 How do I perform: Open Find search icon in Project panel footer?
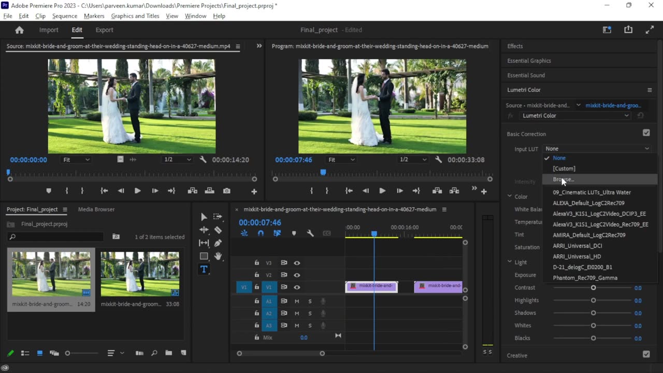point(154,353)
